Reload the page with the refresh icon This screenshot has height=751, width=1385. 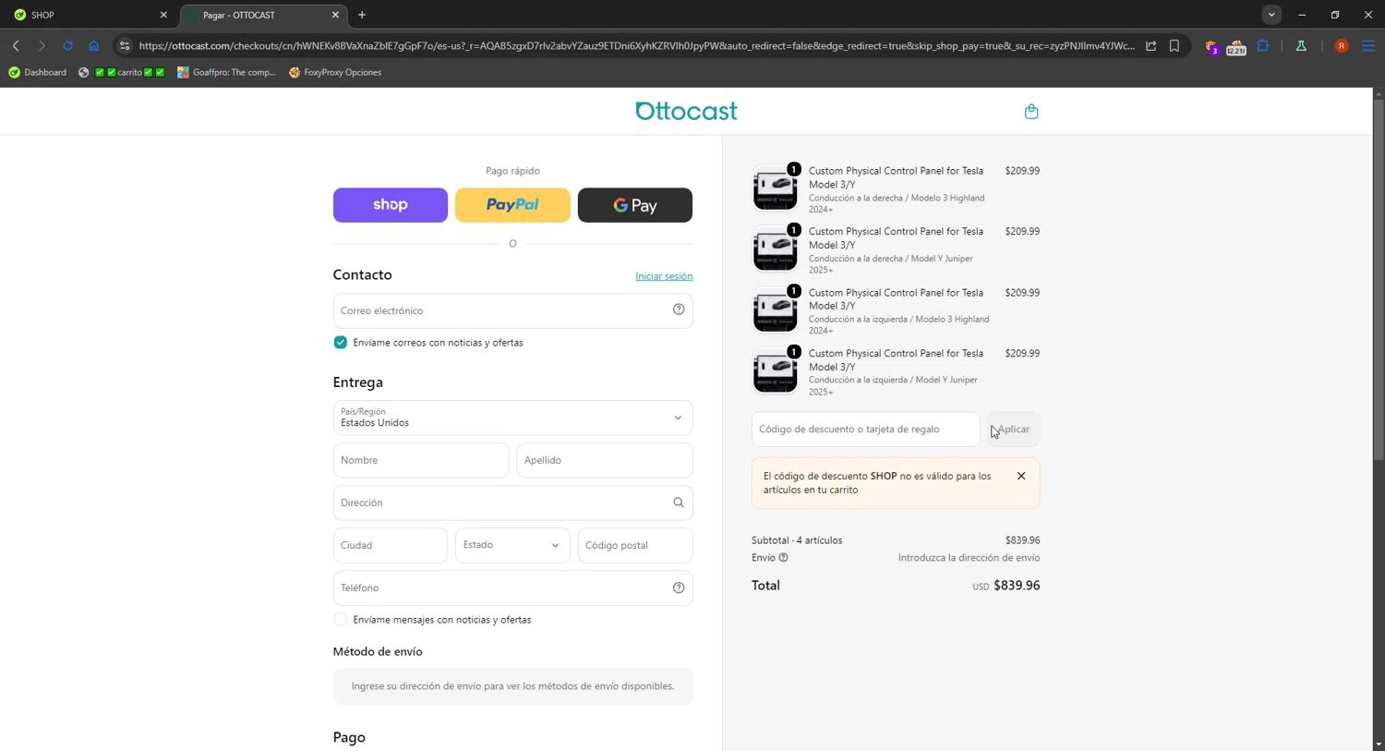67,45
